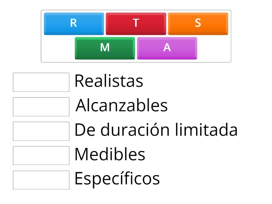Click the S letter tile

pos(198,23)
